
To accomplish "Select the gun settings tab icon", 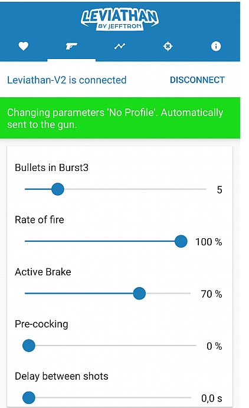I will (x=71, y=47).
